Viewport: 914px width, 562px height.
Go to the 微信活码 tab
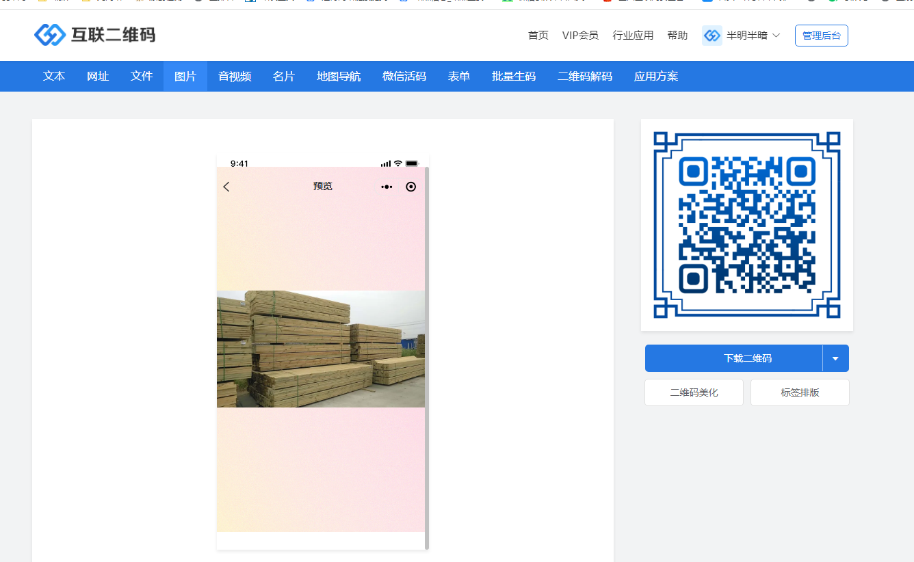404,76
